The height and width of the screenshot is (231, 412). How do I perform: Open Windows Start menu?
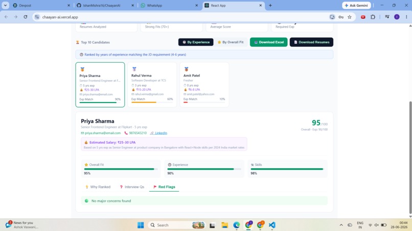(x=141, y=225)
